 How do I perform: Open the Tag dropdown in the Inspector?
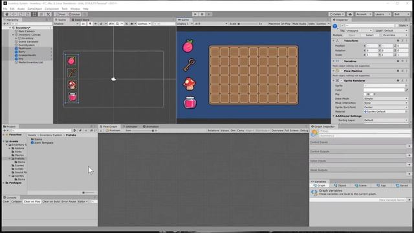point(359,30)
